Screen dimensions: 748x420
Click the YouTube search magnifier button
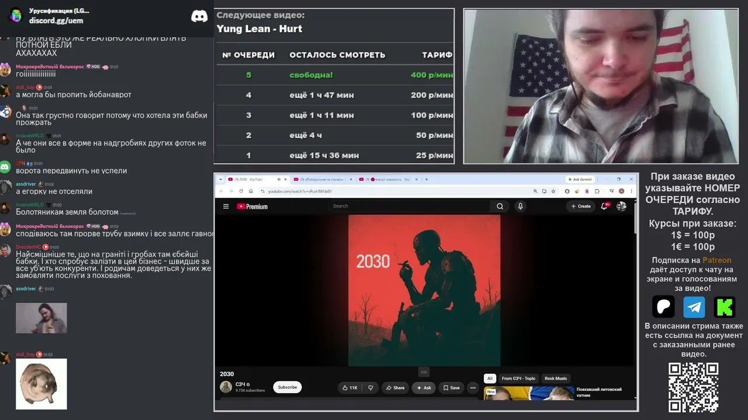click(x=500, y=206)
